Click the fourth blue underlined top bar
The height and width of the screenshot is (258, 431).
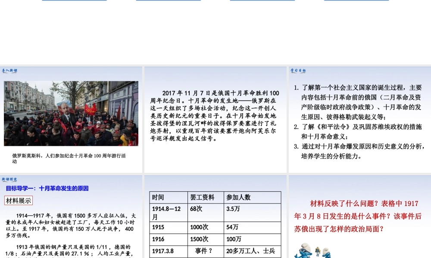[356, 1]
